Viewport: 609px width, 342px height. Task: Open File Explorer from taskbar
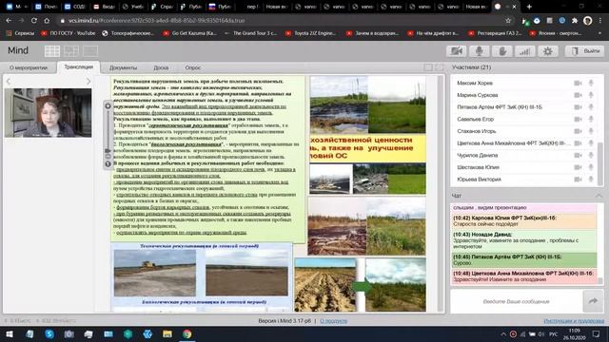[167, 333]
